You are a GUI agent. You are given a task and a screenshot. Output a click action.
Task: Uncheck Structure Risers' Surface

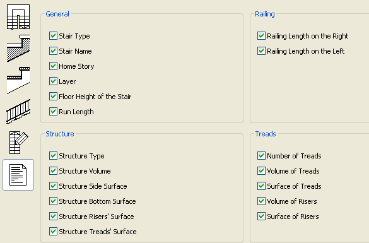(53, 216)
